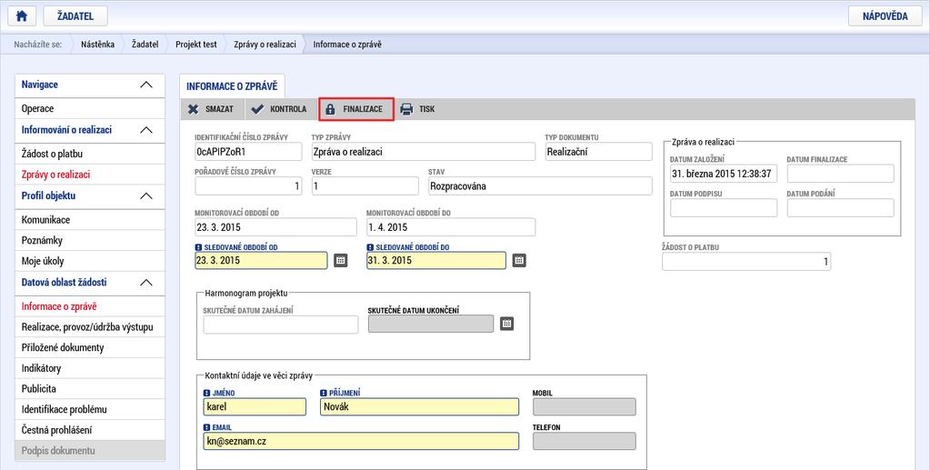Viewport: 930px width, 470px height.
Task: Click the Datum založení field
Action: coord(724,174)
